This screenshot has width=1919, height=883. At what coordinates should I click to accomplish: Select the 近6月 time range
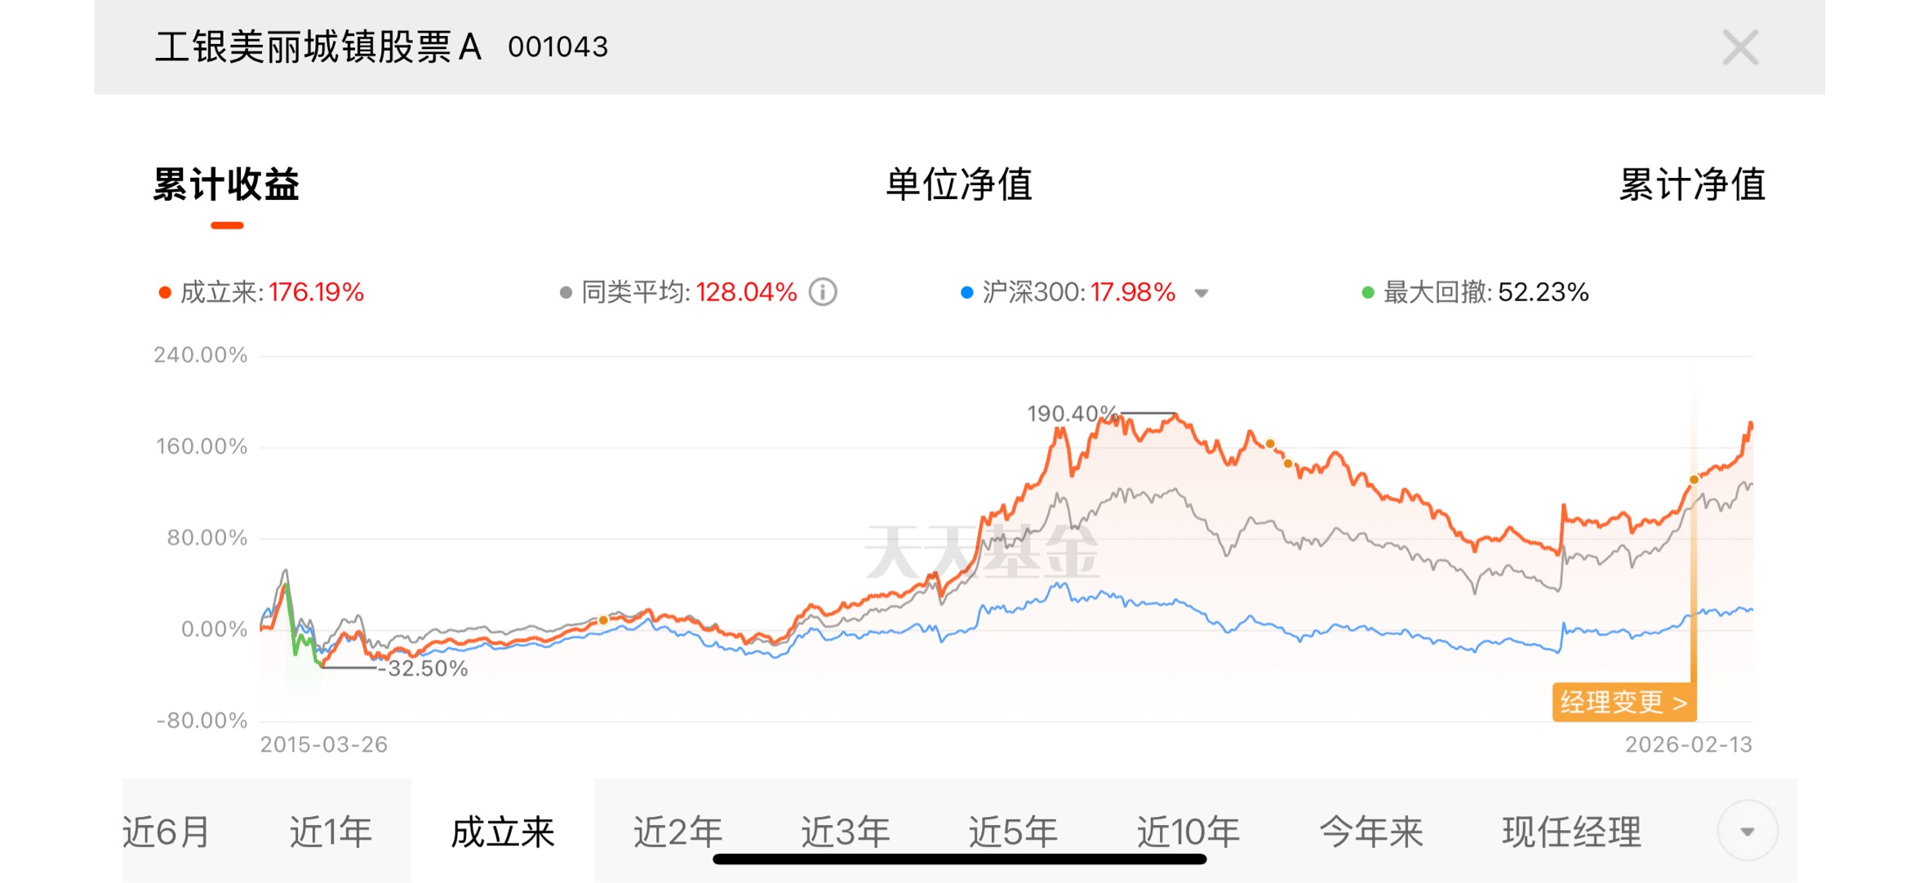pos(167,832)
